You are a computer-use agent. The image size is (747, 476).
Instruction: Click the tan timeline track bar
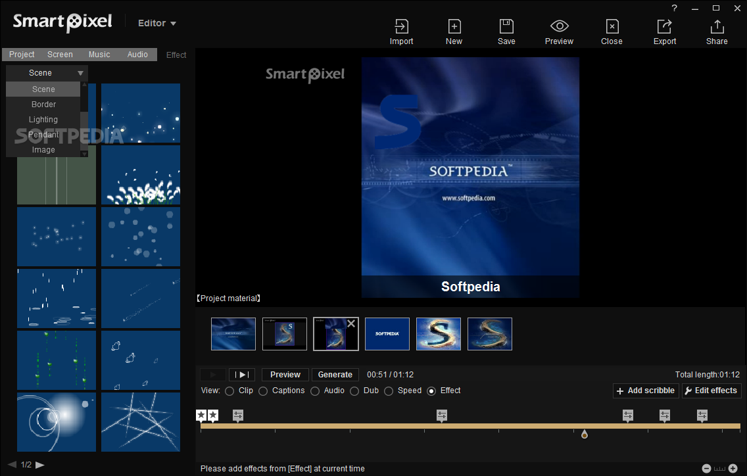point(470,426)
